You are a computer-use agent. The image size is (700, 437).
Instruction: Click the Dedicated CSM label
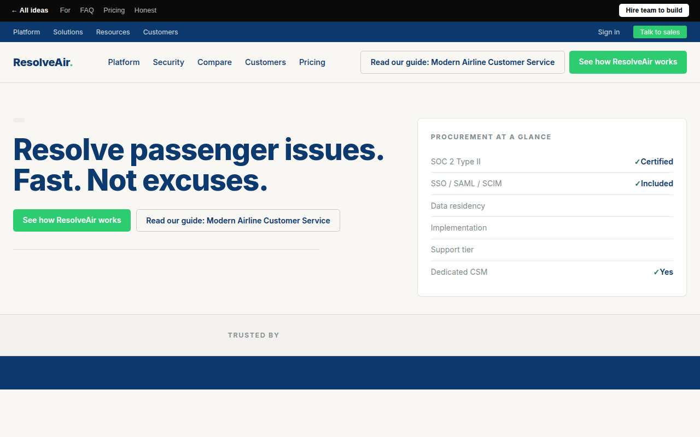(x=459, y=272)
